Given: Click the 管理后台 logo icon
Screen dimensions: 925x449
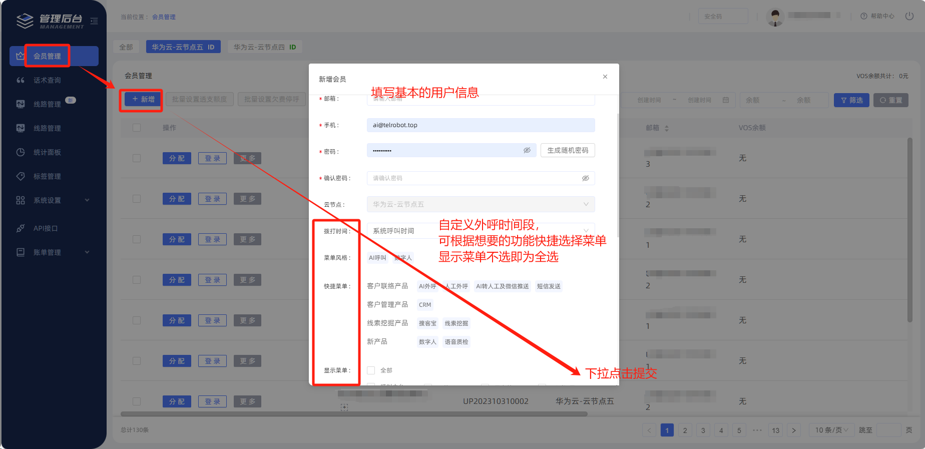Looking at the screenshot, I should tap(25, 21).
